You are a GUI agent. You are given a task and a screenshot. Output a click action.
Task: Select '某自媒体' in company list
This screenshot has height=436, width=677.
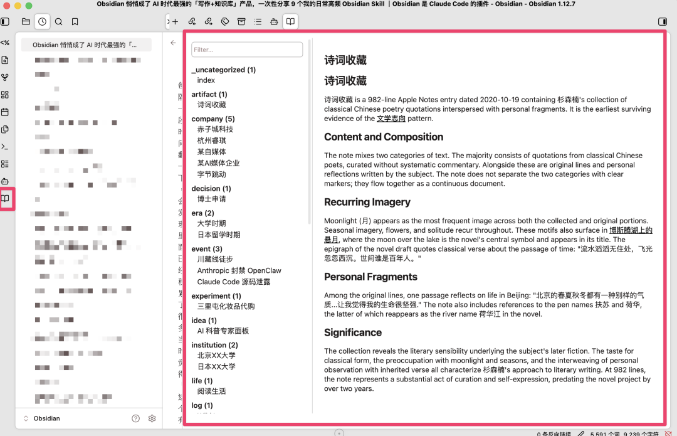(212, 152)
